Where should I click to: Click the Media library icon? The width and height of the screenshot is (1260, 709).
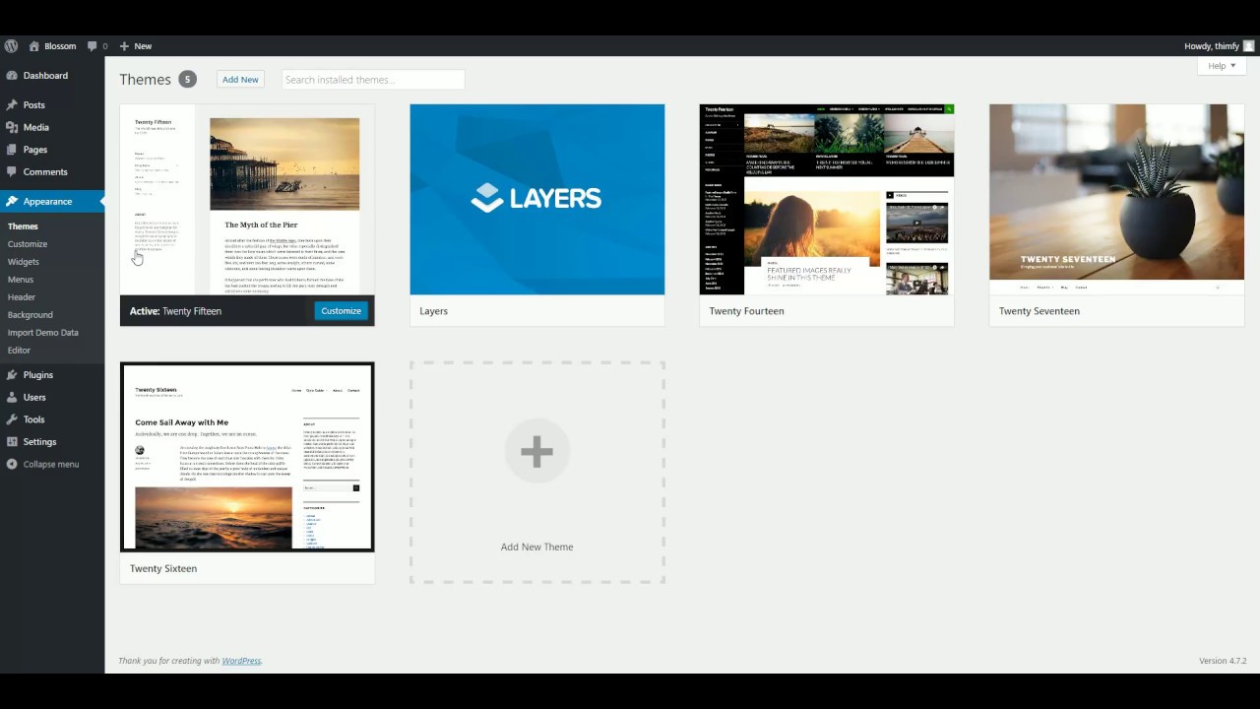pos(12,127)
